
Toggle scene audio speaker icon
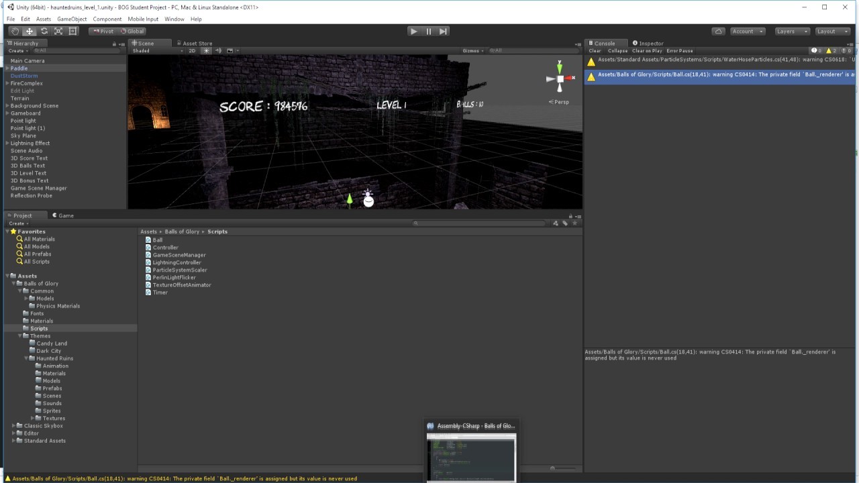(218, 50)
